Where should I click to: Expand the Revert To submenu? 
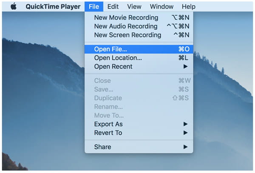[139, 133]
